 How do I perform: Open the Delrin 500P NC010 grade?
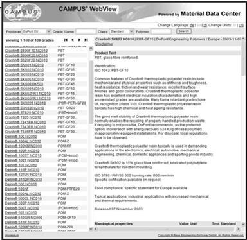pyautogui.click(x=22, y=203)
